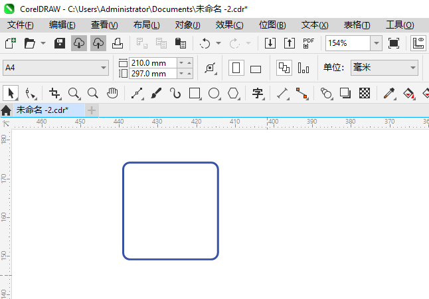Open the 表格(T) menu
The height and width of the screenshot is (299, 429).
357,25
